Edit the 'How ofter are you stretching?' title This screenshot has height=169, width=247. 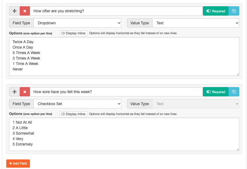[116, 11]
